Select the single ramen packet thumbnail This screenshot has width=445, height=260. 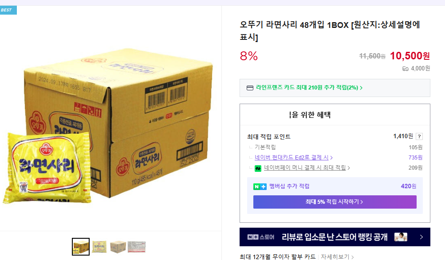click(99, 247)
